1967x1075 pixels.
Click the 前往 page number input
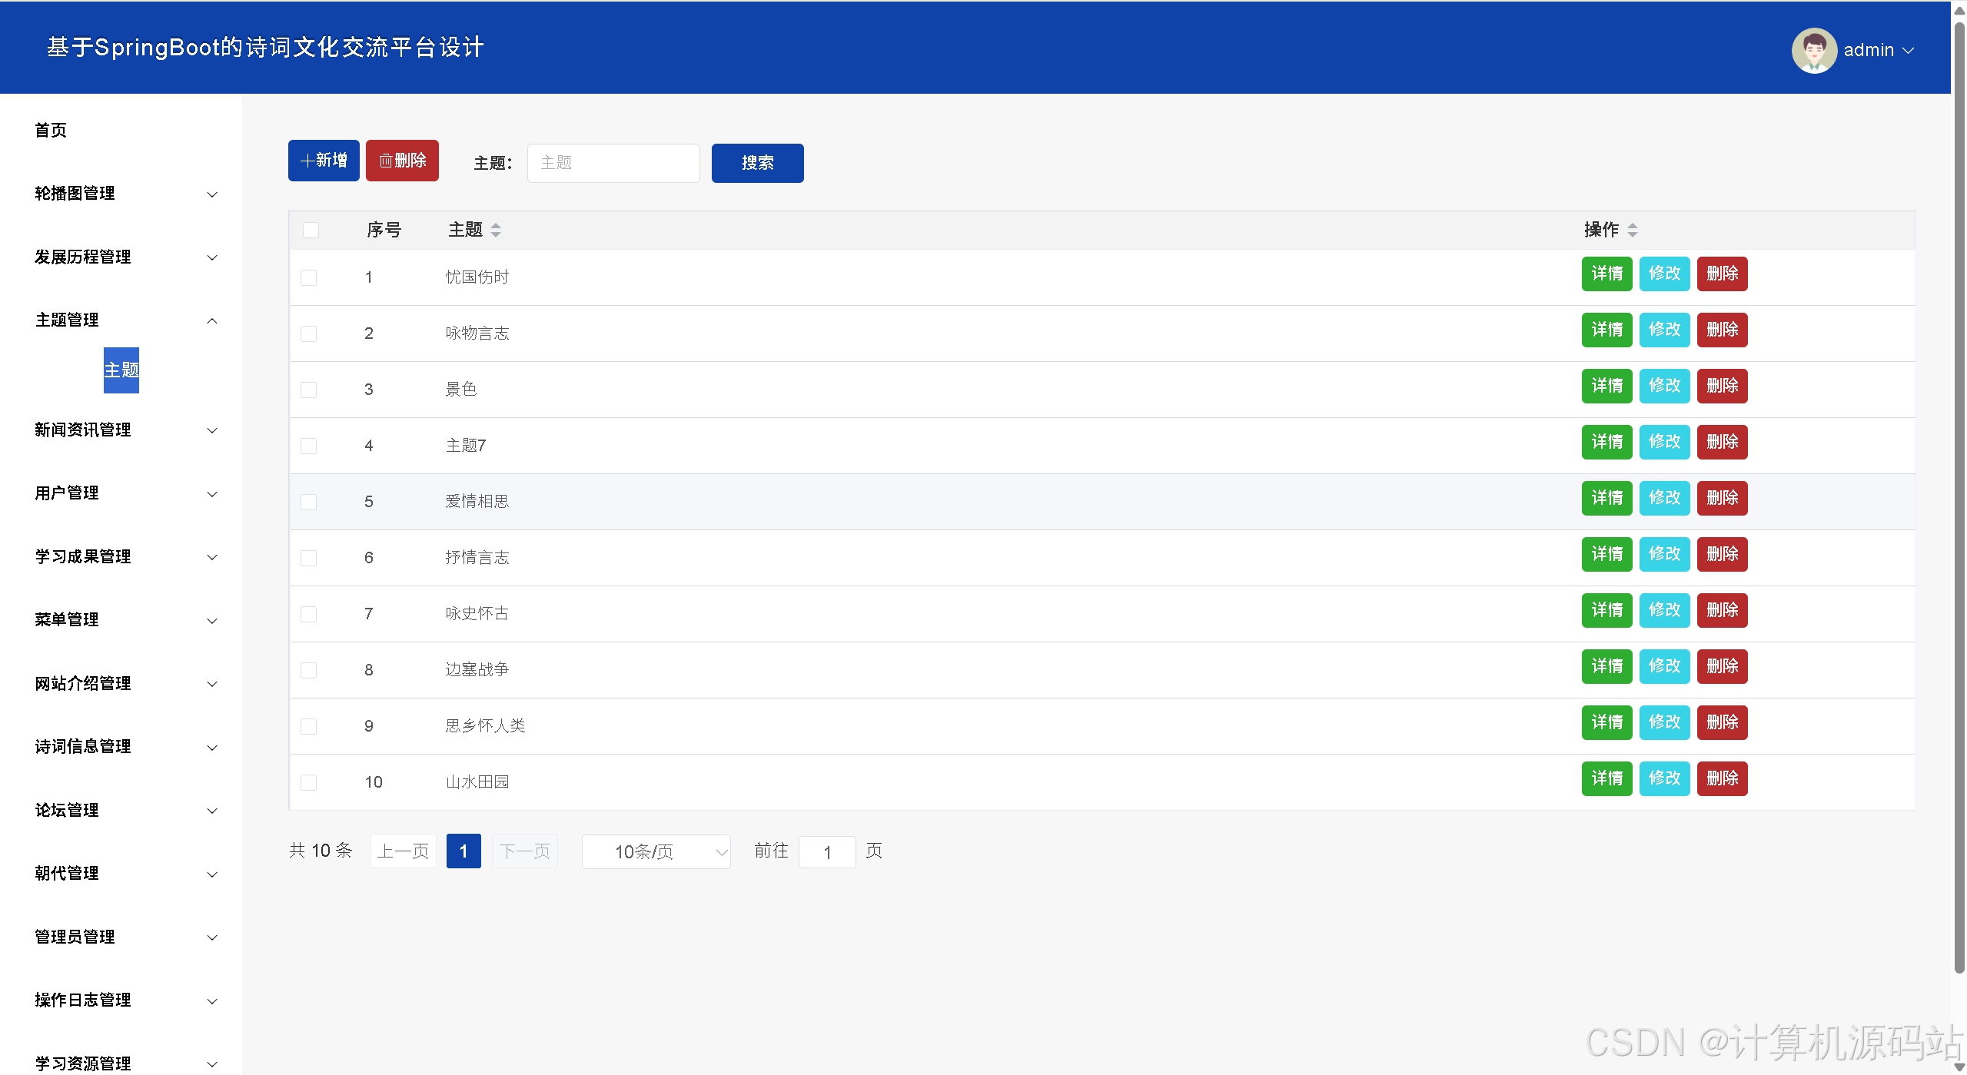[827, 852]
